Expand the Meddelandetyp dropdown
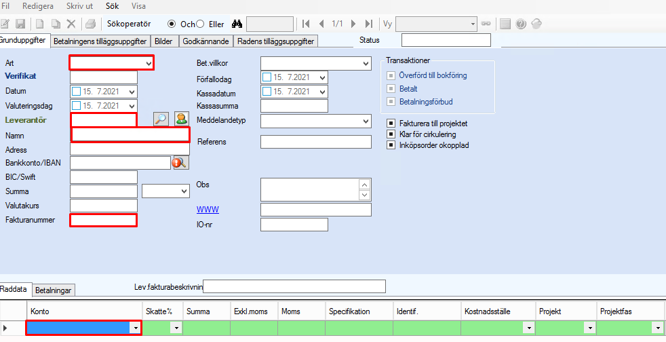Viewport: 666px width, 342px height. [x=366, y=121]
